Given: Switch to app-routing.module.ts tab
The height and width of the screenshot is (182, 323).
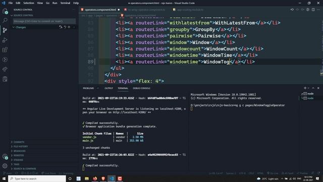Looking at the screenshot, I should pyautogui.click(x=190, y=10).
